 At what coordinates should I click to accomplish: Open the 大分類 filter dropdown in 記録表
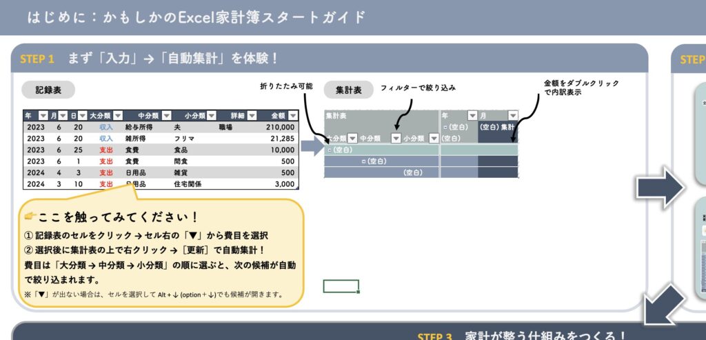click(118, 116)
